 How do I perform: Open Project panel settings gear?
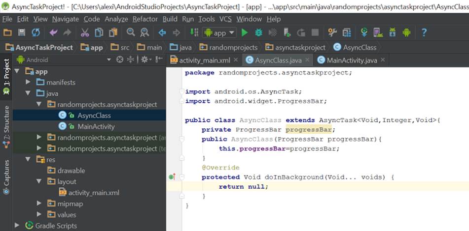[146, 59]
